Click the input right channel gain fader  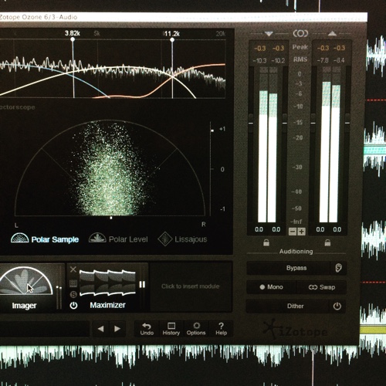tap(285, 123)
